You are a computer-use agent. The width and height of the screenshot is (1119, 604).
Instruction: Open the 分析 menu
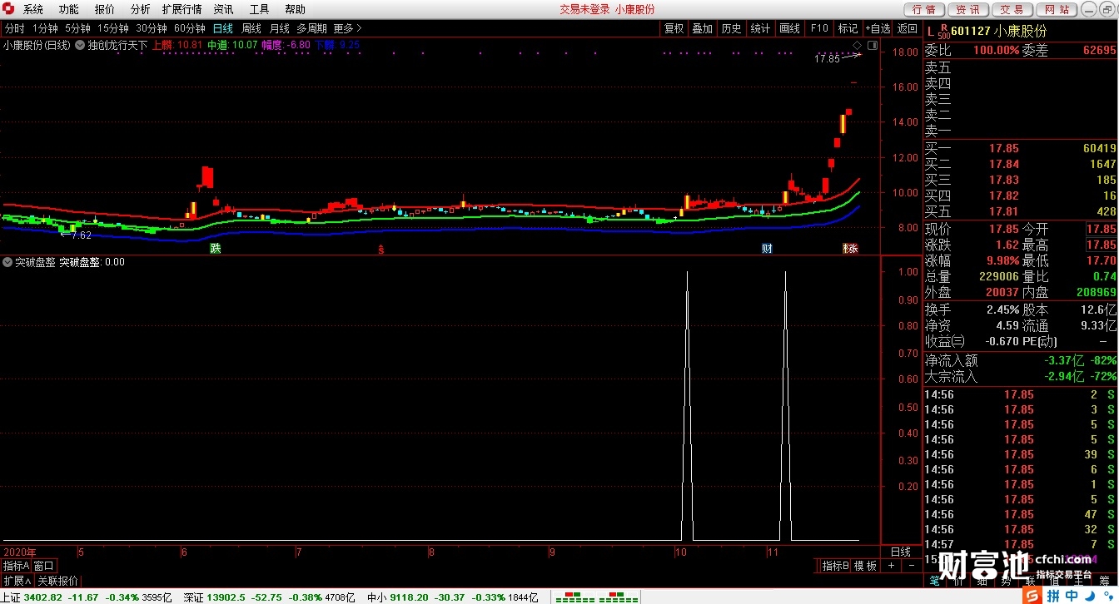(x=141, y=9)
